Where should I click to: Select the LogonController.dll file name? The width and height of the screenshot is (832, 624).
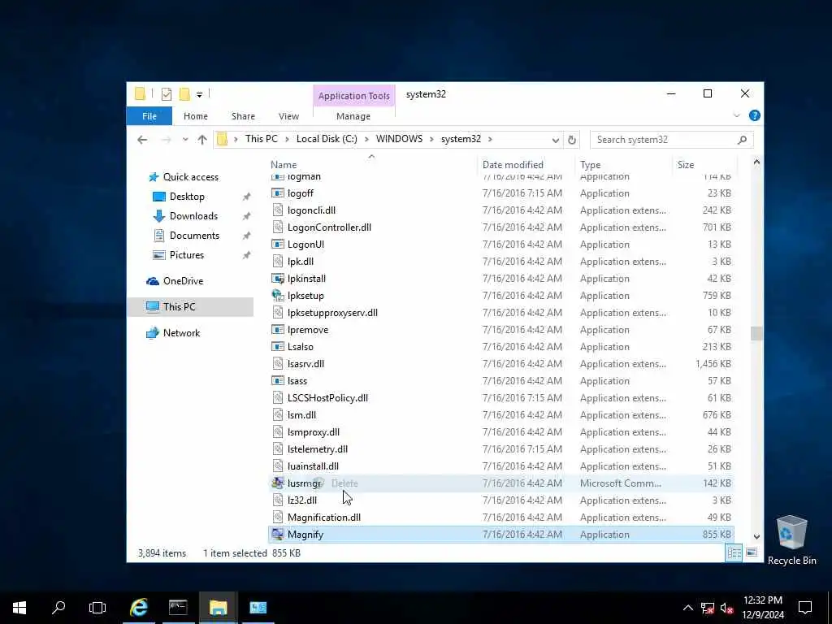(329, 227)
